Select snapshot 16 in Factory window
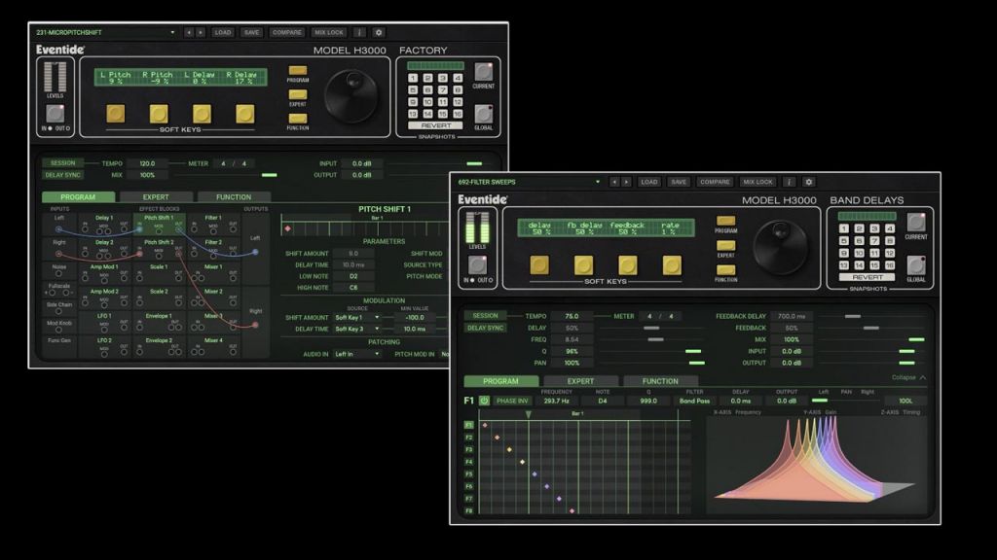Viewport: 997px width, 560px height. point(458,114)
